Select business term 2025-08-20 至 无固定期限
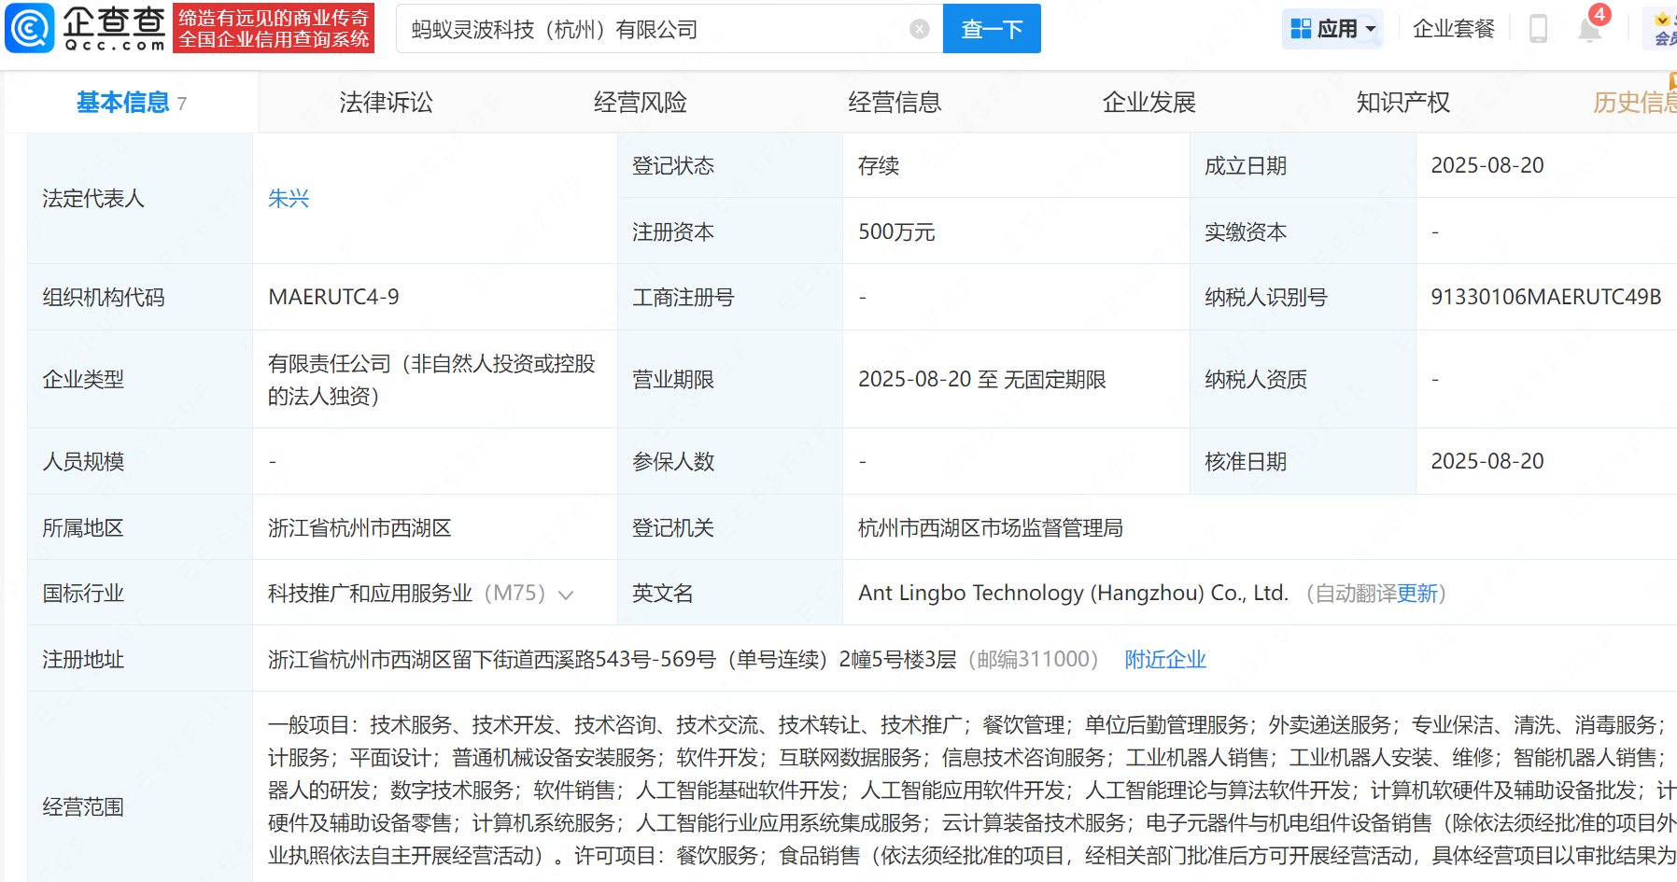The width and height of the screenshot is (1677, 882). click(x=982, y=379)
